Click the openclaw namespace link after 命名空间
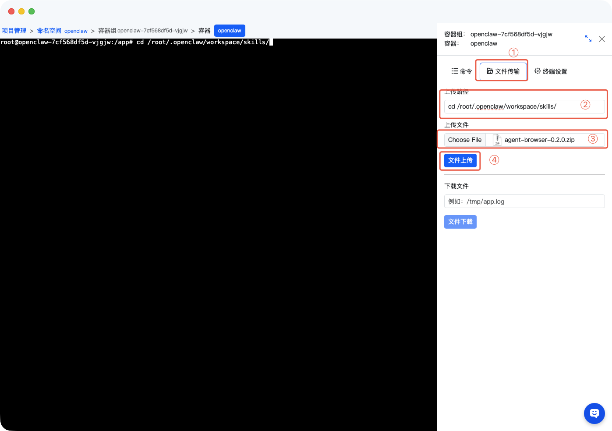Viewport: 612px width, 431px height. coord(76,31)
